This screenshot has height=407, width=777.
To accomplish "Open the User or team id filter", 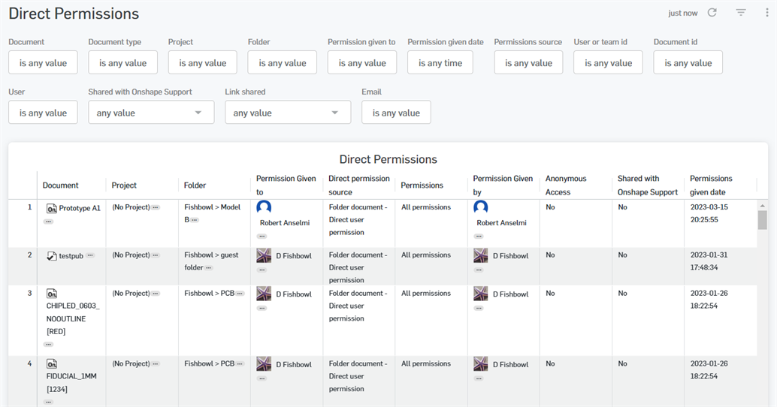I will [608, 62].
